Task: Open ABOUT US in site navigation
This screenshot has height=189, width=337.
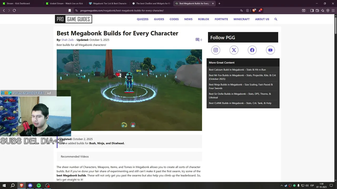Action: point(262,19)
